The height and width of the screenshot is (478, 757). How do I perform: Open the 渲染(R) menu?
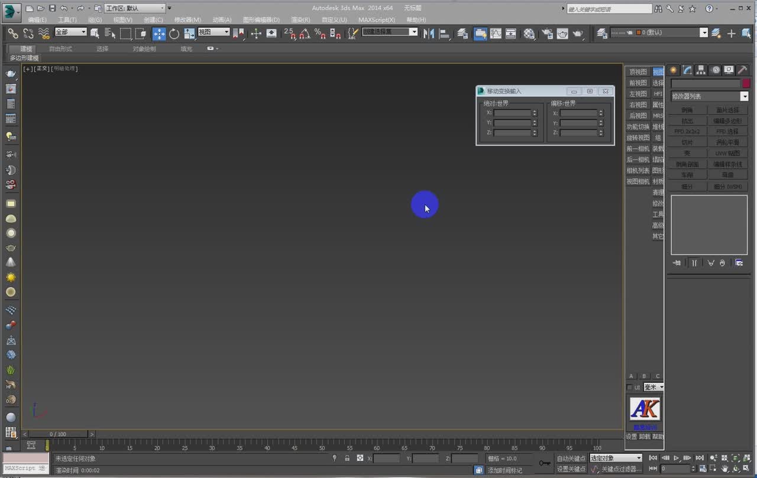coord(300,19)
